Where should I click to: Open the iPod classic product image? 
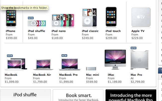point(89,17)
